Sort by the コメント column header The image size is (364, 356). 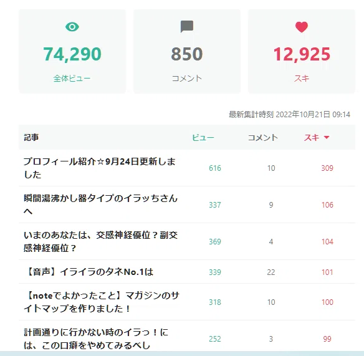[262, 138]
